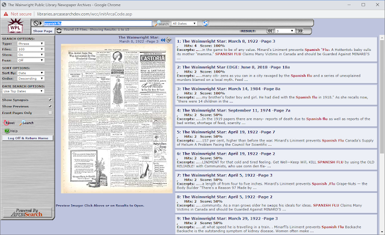
Task: Click the red Reset icon in sidebar
Action: (10, 123)
